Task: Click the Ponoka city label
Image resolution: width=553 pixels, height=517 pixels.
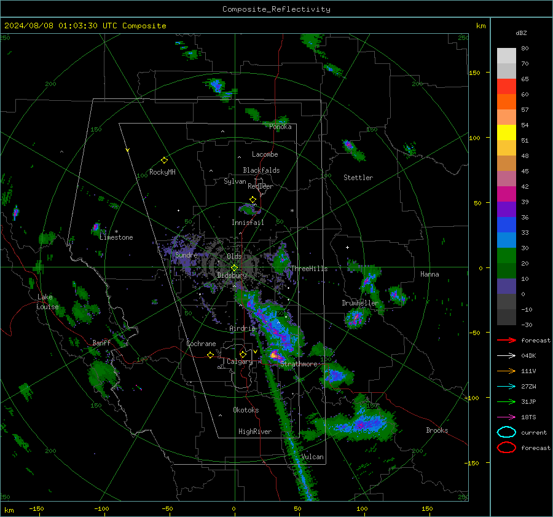Action: click(x=280, y=127)
